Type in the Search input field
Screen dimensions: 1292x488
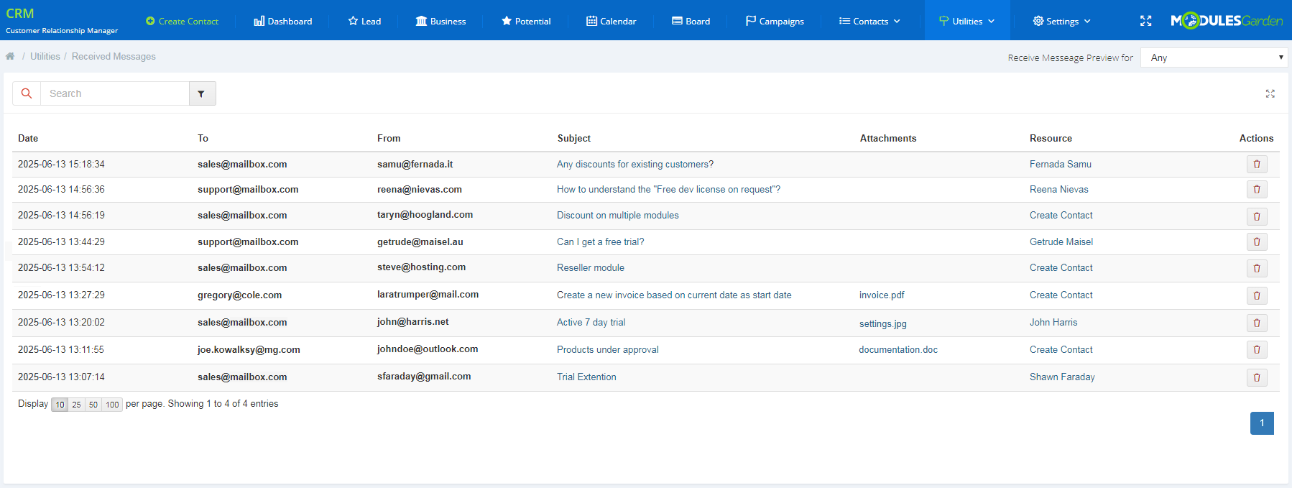[x=115, y=93]
